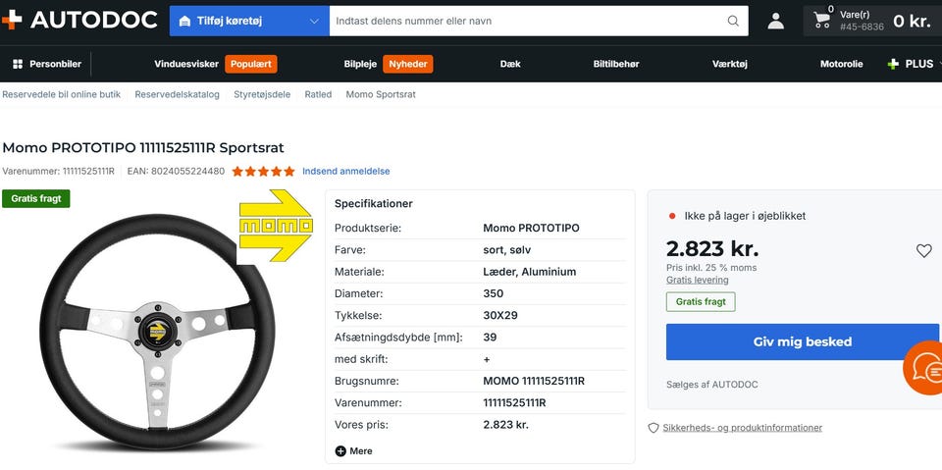Viewport: 942px width, 470px height.
Task: Open the Bilpleje menu item
Action: (x=360, y=64)
